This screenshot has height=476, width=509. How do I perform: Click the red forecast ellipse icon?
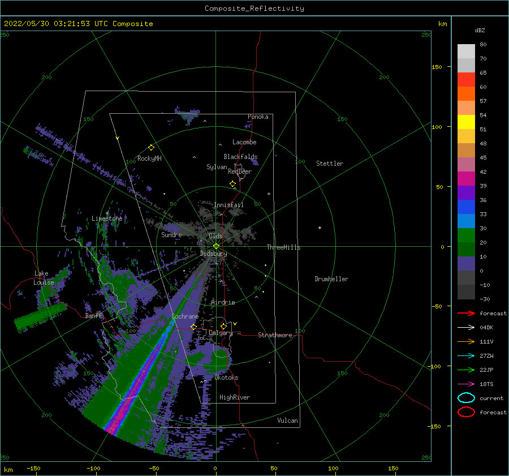tap(466, 412)
